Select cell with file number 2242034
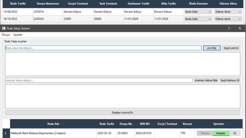The image size is (246, 138). 48,19
